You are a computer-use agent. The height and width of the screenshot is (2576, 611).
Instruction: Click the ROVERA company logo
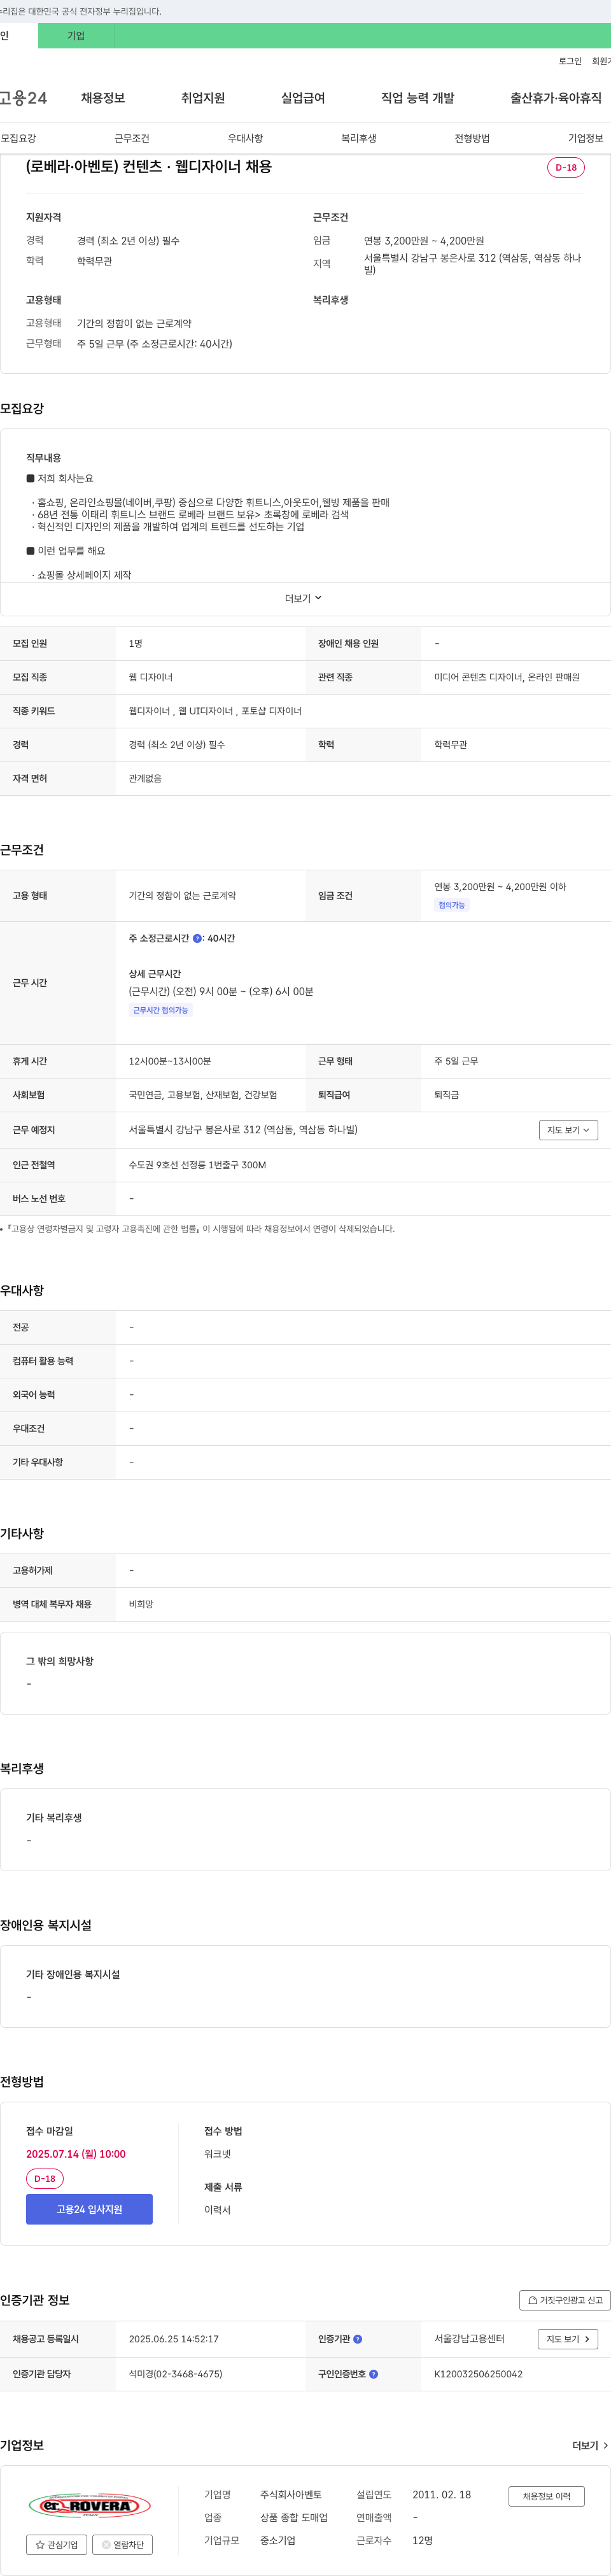tap(90, 2505)
